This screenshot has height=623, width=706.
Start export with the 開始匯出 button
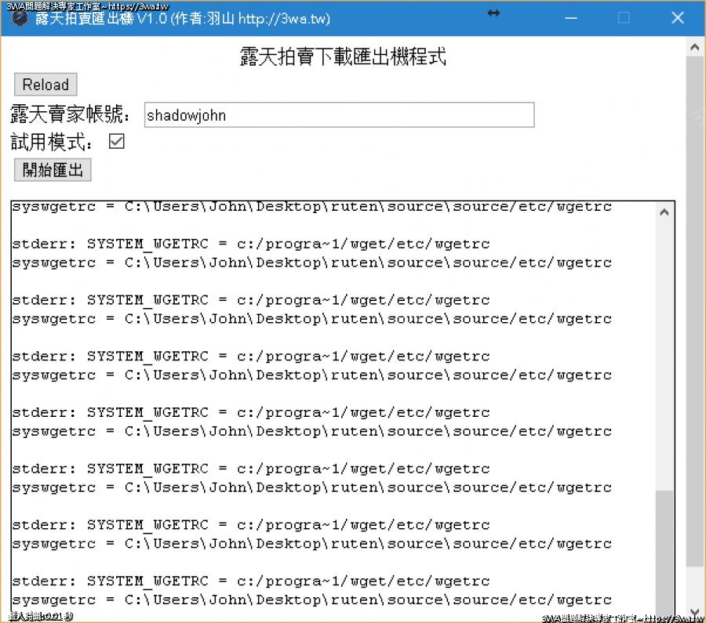click(x=53, y=169)
